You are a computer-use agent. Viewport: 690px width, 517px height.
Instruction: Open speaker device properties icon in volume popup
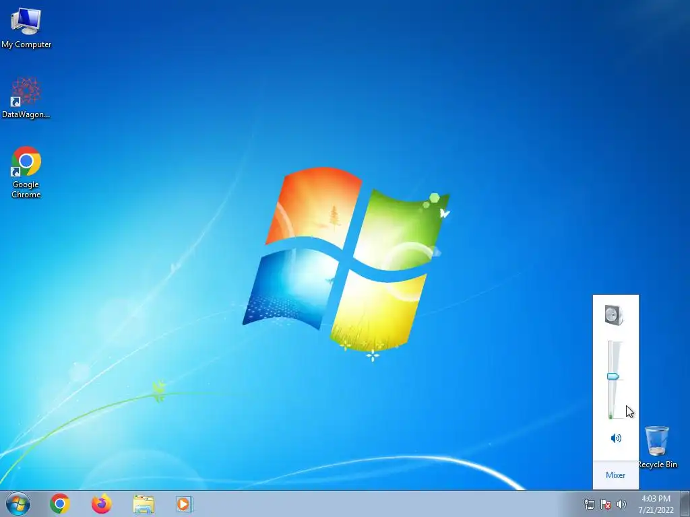click(615, 315)
